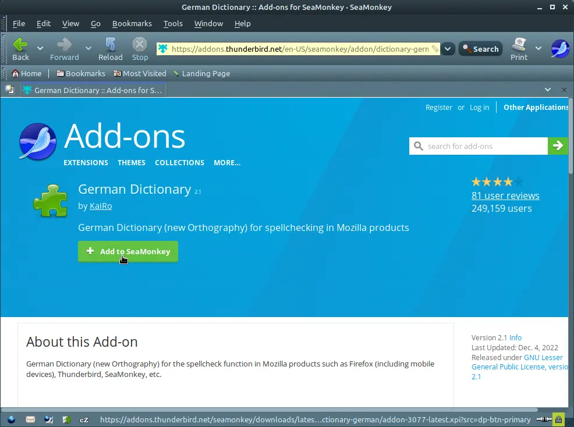Open Composer from the status bar
The height and width of the screenshot is (427, 574).
(49, 419)
